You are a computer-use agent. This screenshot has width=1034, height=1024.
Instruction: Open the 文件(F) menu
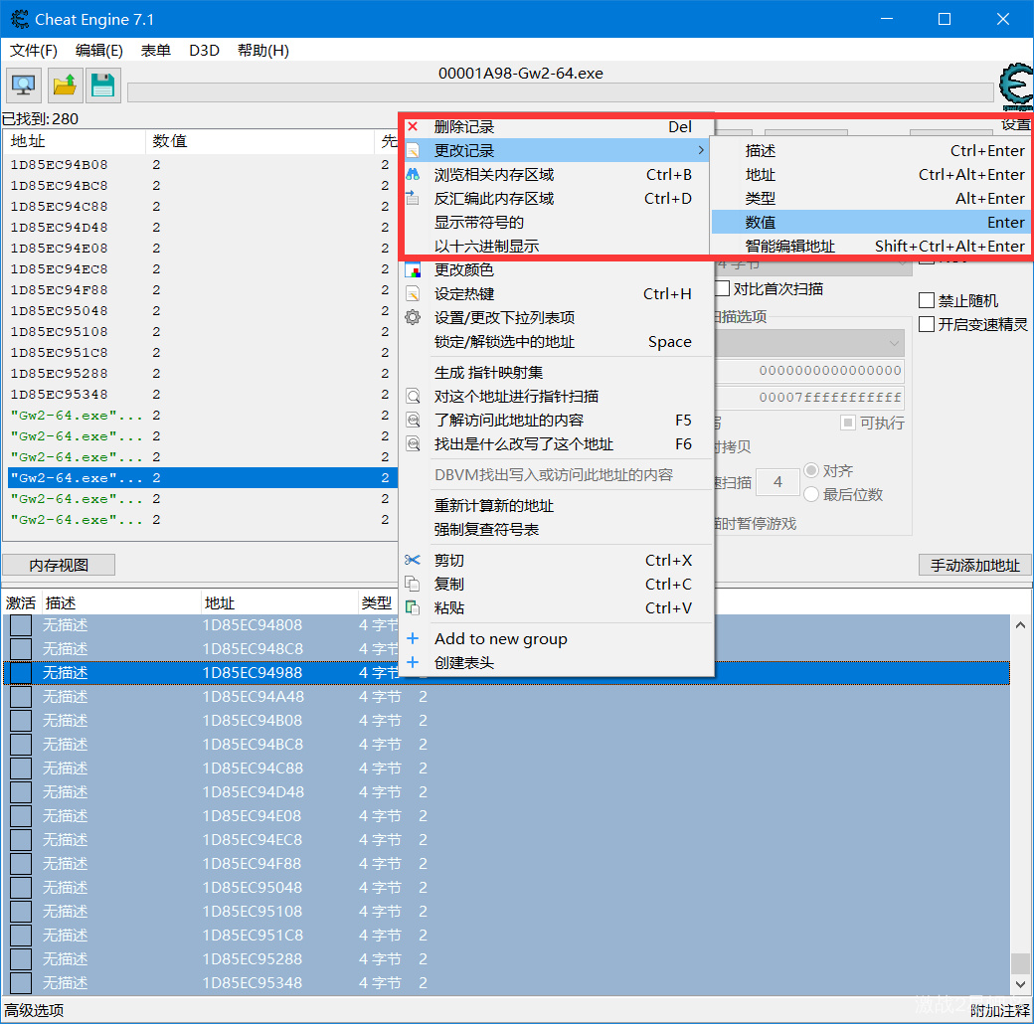[34, 50]
